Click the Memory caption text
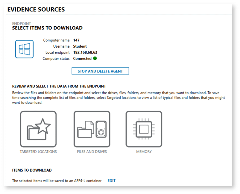 [x=144, y=152]
